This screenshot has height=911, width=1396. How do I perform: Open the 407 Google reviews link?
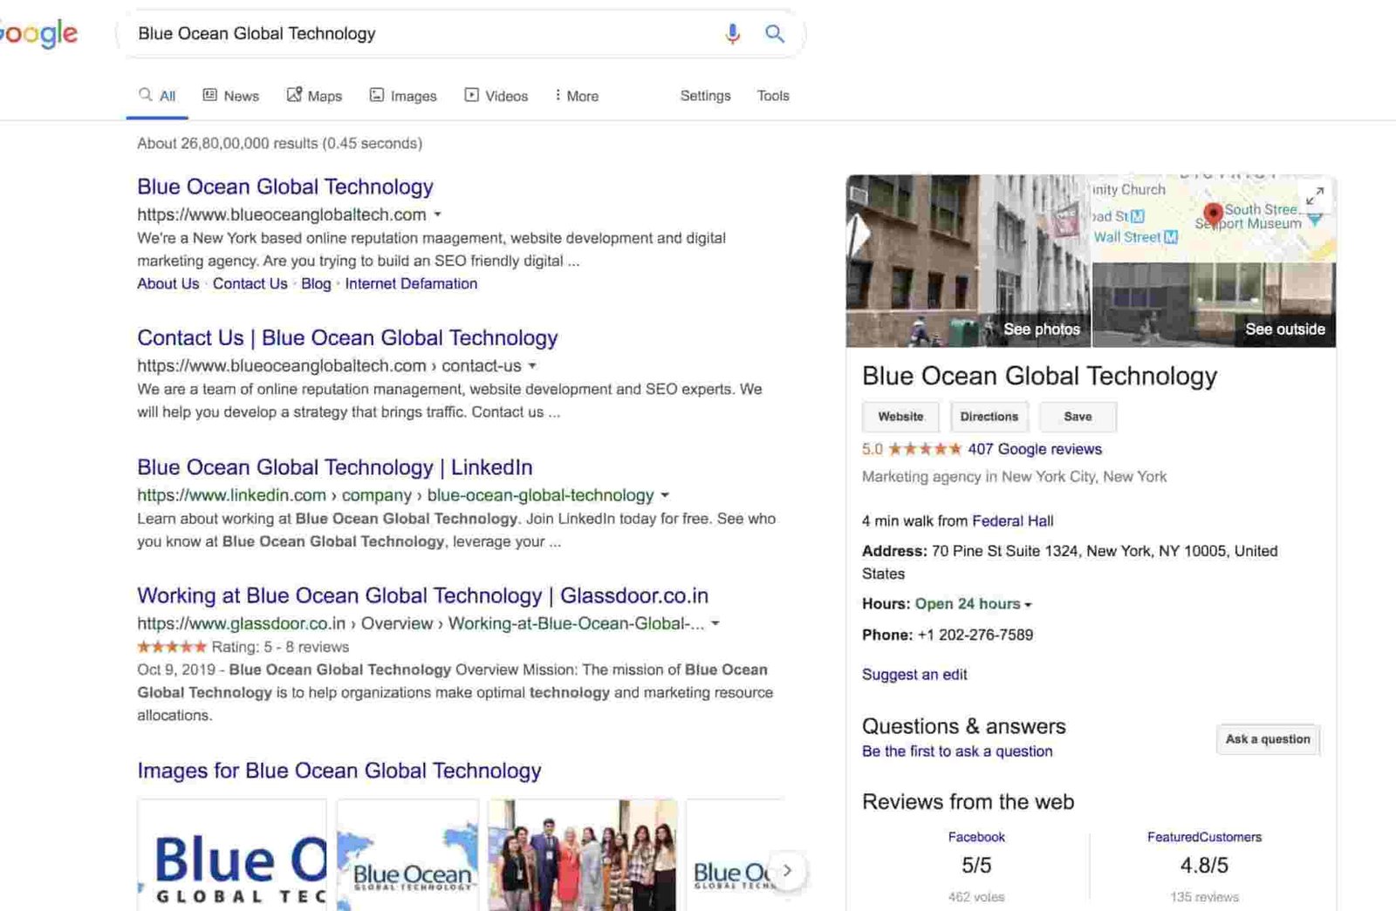1034,449
